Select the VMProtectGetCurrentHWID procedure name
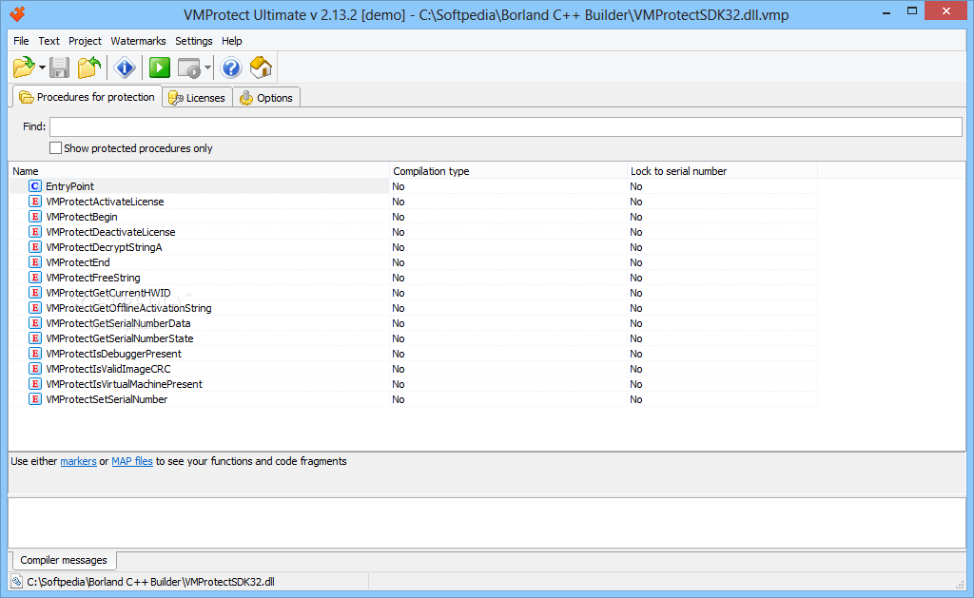Viewport: 974px width, 598px height. 108,293
